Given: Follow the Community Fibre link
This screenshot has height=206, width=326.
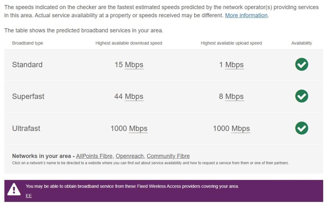Looking at the screenshot, I should click(x=168, y=156).
